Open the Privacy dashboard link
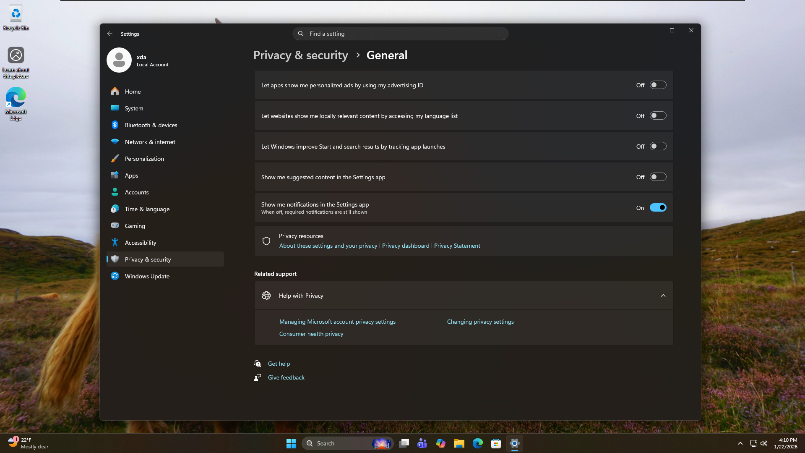The height and width of the screenshot is (453, 805). click(x=406, y=246)
